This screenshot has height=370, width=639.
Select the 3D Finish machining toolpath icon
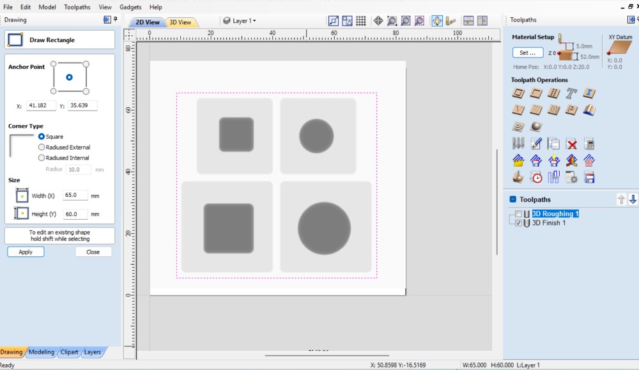[x=536, y=127]
